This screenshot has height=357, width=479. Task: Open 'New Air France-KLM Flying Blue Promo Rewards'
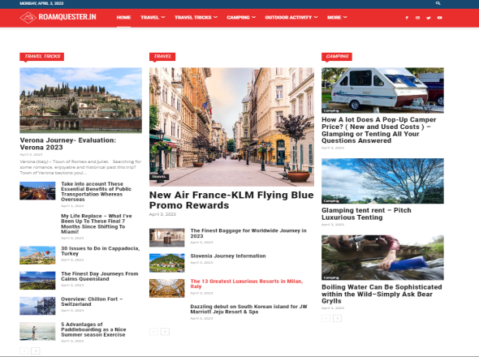[231, 200]
